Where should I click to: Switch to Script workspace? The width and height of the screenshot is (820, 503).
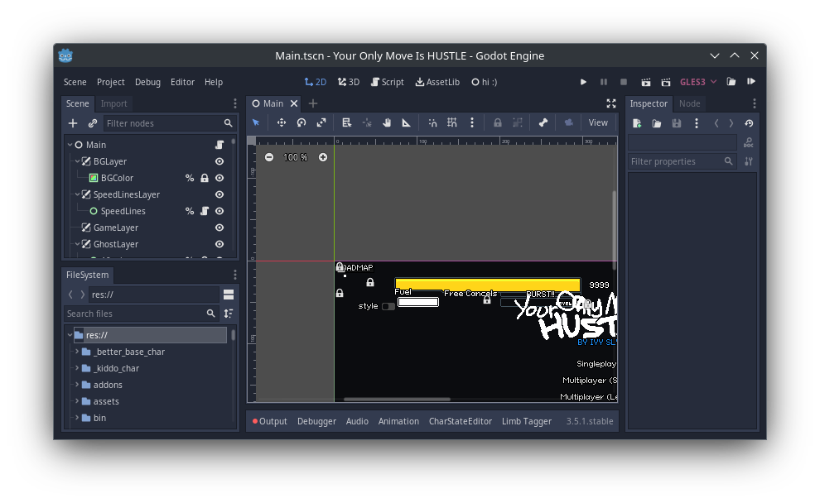387,82
